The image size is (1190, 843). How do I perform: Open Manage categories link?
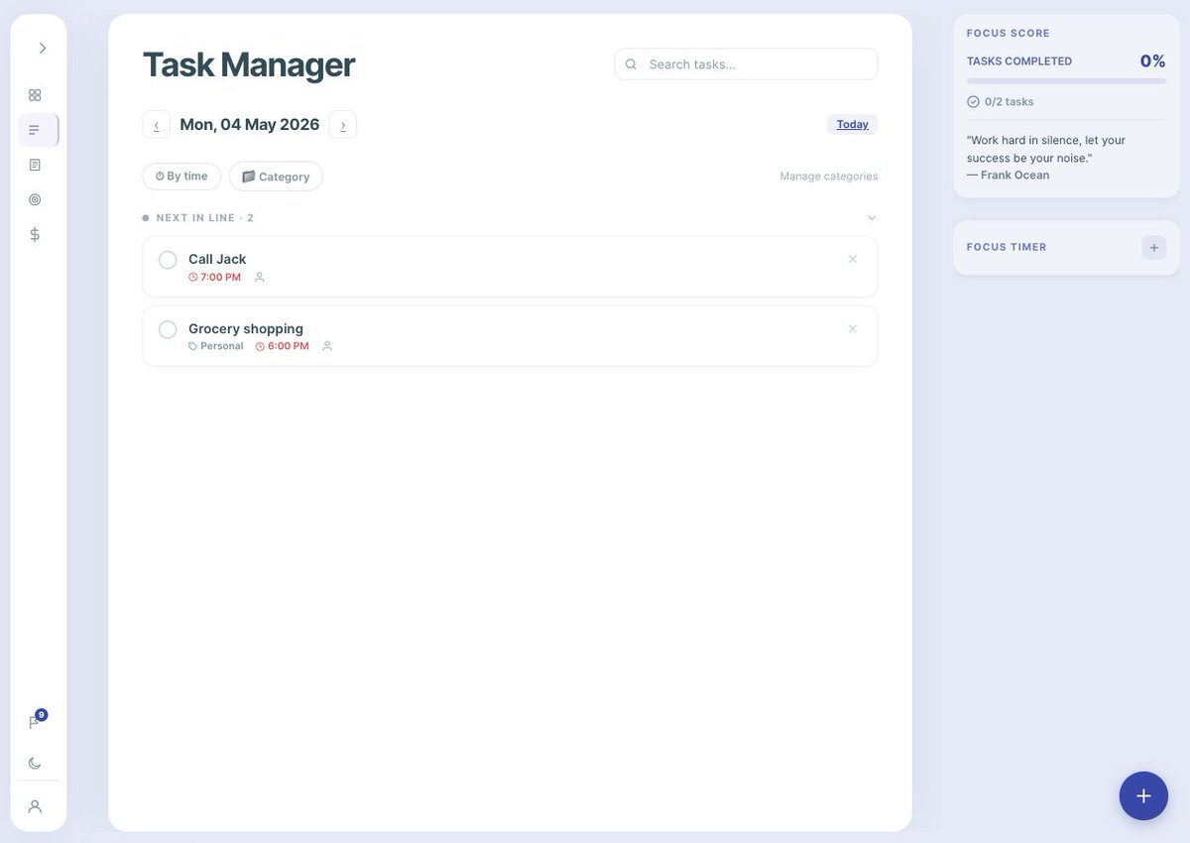828,177
